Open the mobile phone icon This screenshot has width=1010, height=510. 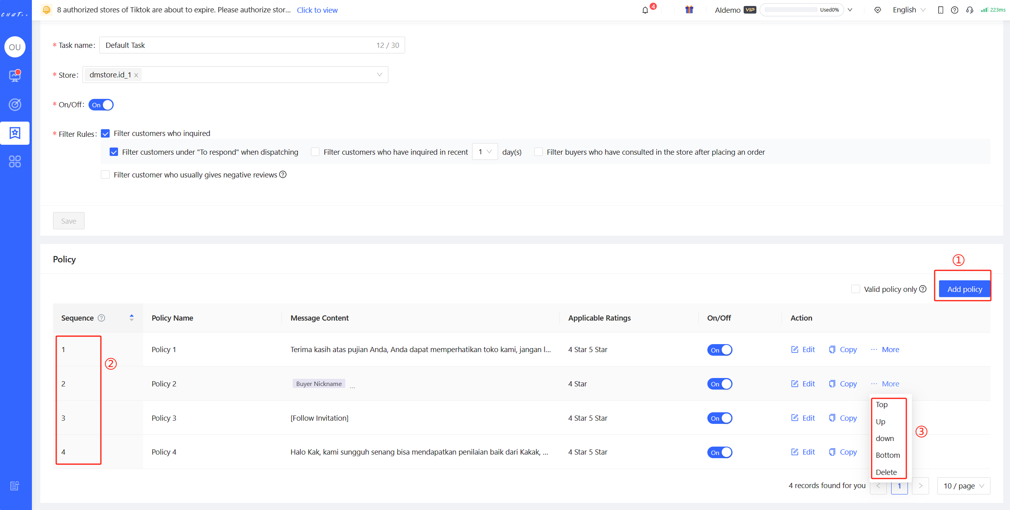[x=940, y=10]
